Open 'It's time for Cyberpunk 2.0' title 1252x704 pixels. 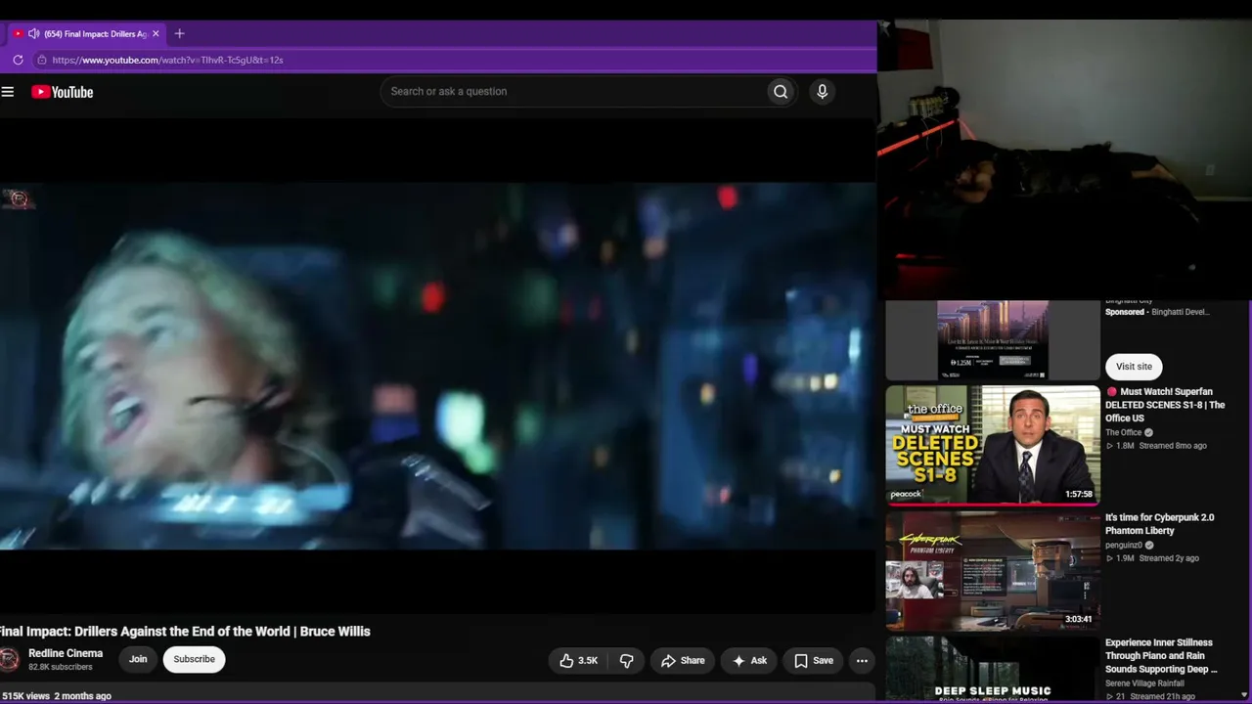pyautogui.click(x=1159, y=524)
